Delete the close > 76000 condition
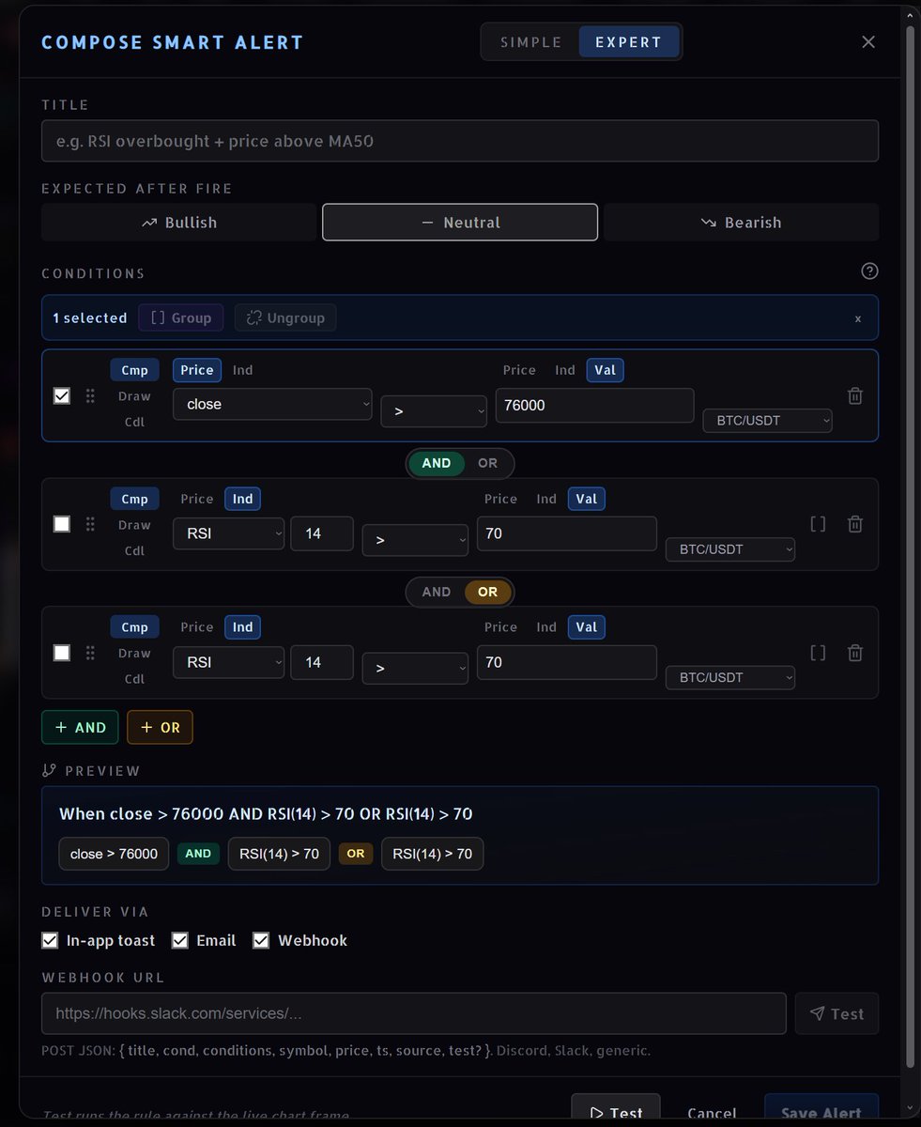Image resolution: width=921 pixels, height=1127 pixels. (855, 396)
